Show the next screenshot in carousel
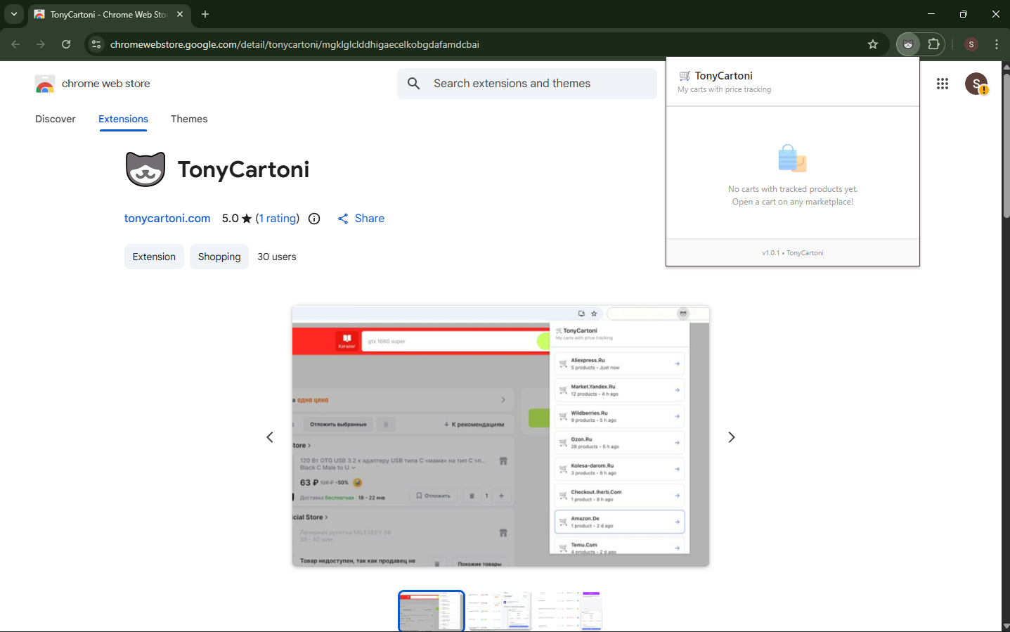 (732, 437)
